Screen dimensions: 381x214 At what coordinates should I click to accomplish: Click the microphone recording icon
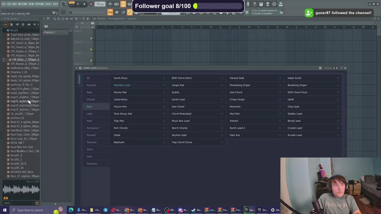tap(248, 4)
